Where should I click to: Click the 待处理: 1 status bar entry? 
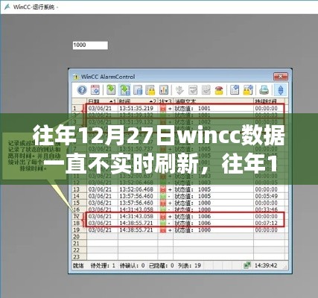(x=103, y=265)
